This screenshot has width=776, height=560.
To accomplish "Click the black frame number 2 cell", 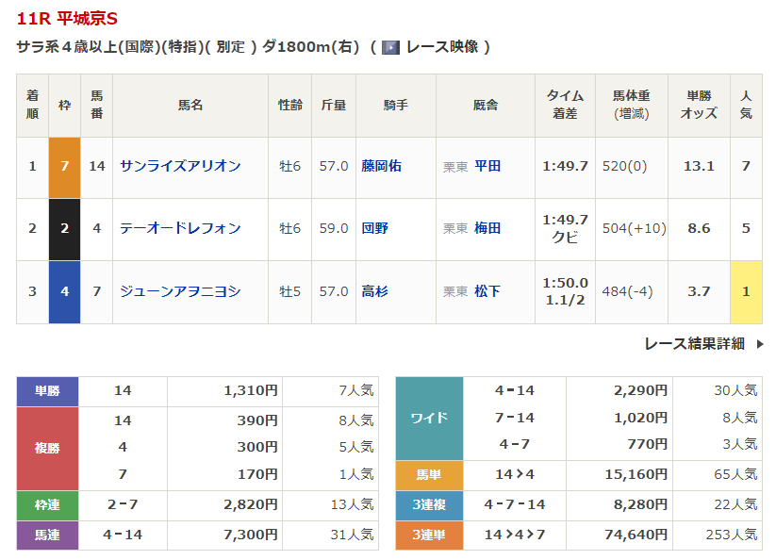I will click(65, 229).
